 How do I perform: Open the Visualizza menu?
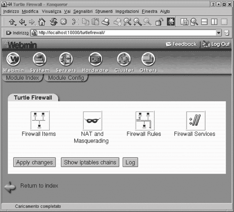(51, 11)
